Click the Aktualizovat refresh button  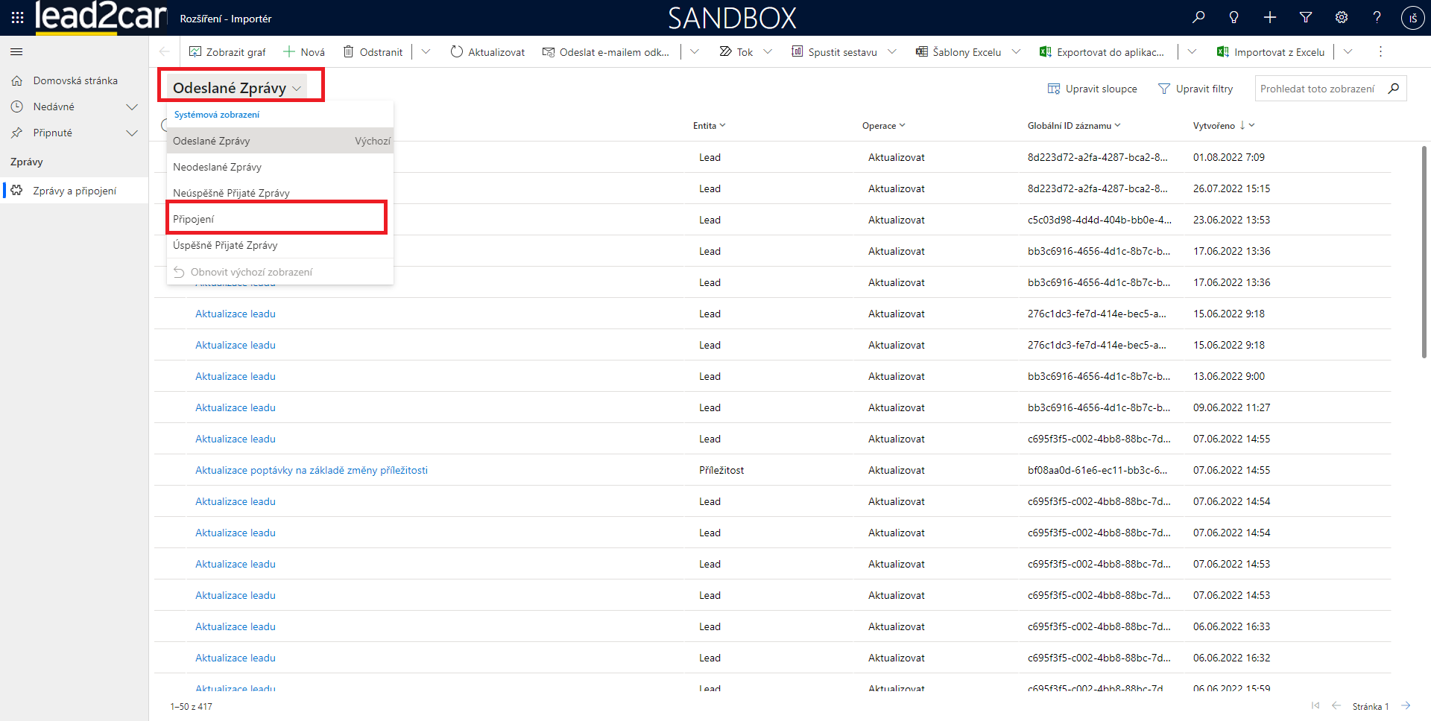coord(487,52)
